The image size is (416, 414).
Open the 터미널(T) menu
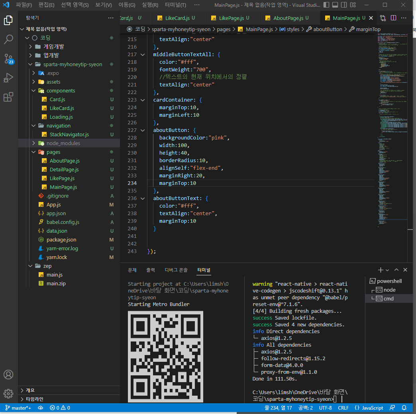point(175,5)
